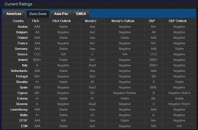Viewport: 198px width, 130px height.
Task: Switch to the Americas tab
Action: (14, 14)
